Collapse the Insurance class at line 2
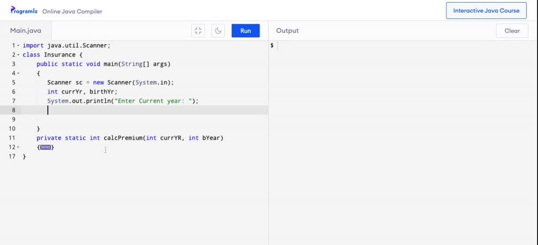538x245 pixels. click(x=18, y=55)
